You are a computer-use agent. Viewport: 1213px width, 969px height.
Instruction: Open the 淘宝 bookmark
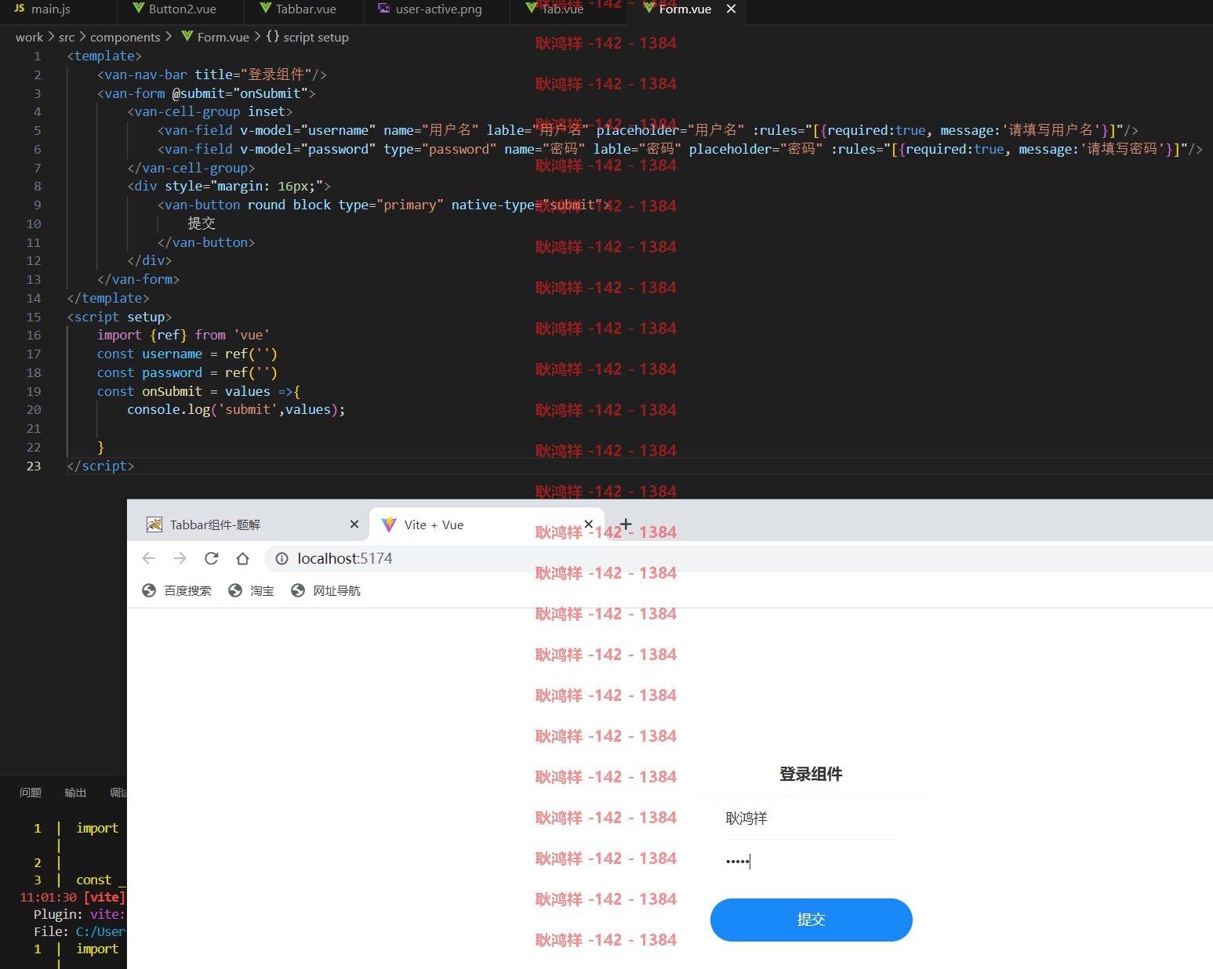tap(252, 590)
